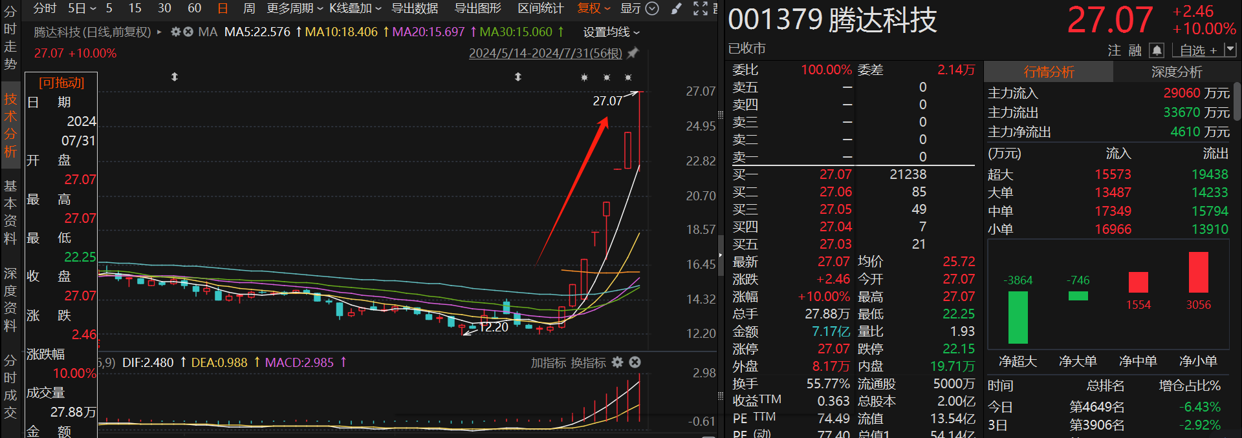The width and height of the screenshot is (1242, 438).
Task: Click the MA20:15.697 moving average label
Action: pyautogui.click(x=428, y=32)
